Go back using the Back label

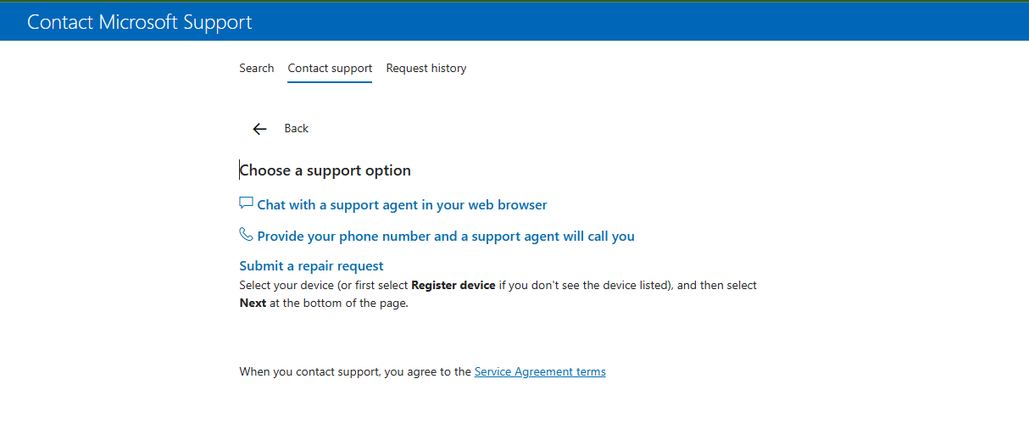[297, 128]
